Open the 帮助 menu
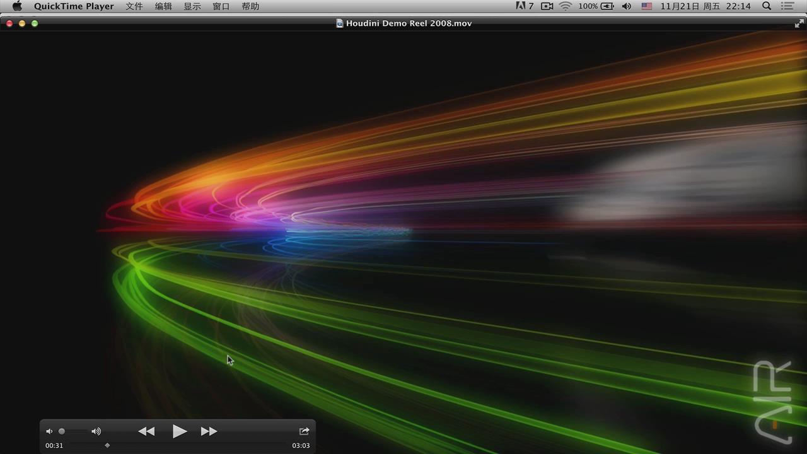This screenshot has height=454, width=807. (250, 6)
